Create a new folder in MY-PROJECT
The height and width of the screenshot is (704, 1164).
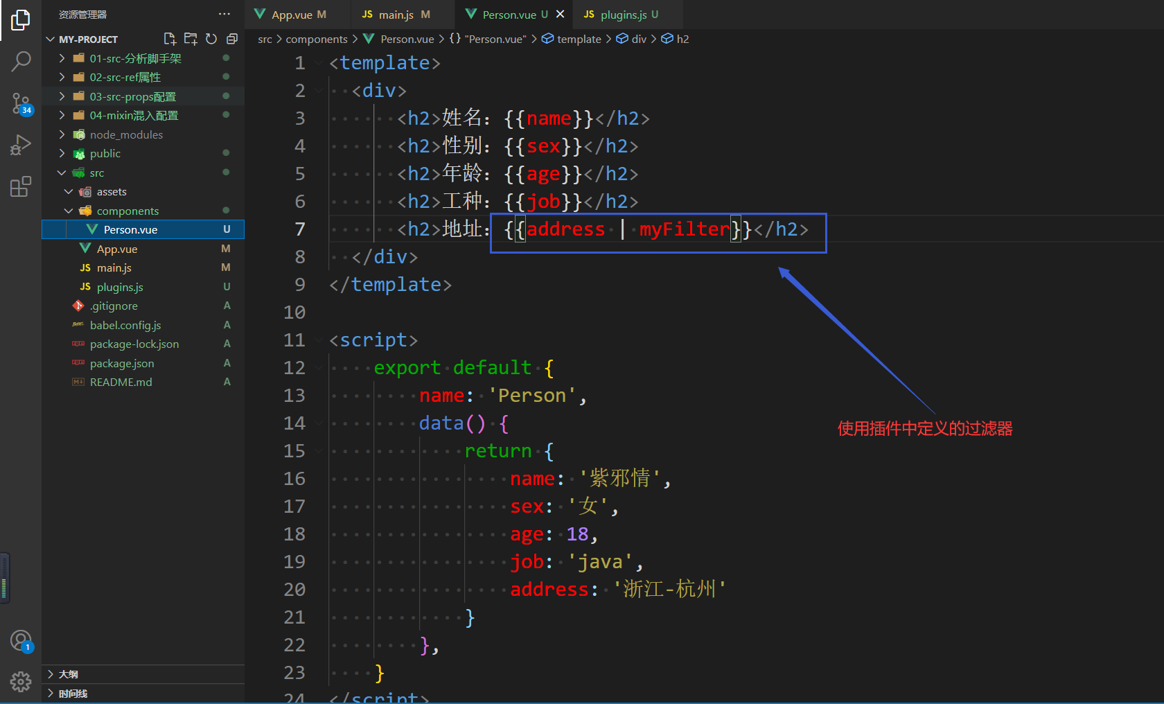coord(191,39)
